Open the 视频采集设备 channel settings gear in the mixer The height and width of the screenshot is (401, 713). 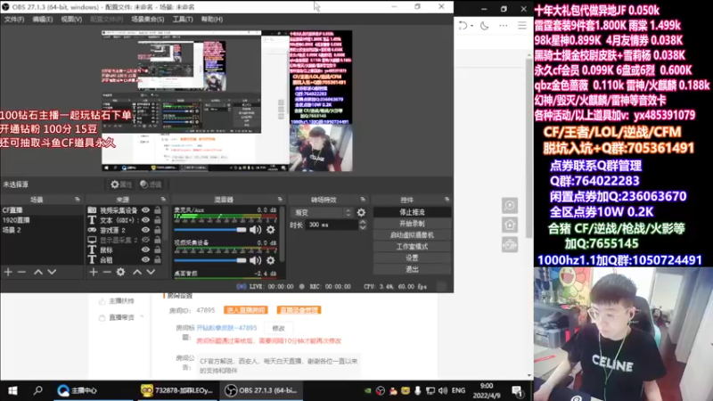(x=271, y=260)
